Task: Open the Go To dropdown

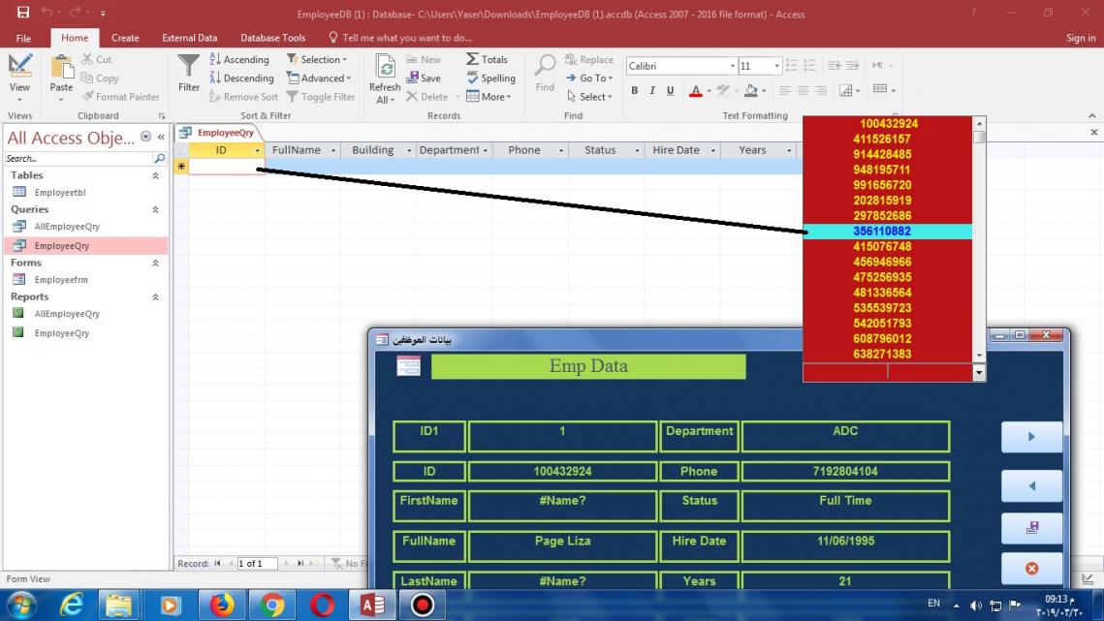Action: (589, 78)
